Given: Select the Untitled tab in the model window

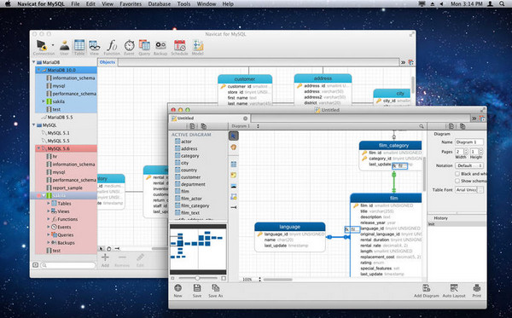Looking at the screenshot, I should point(210,118).
